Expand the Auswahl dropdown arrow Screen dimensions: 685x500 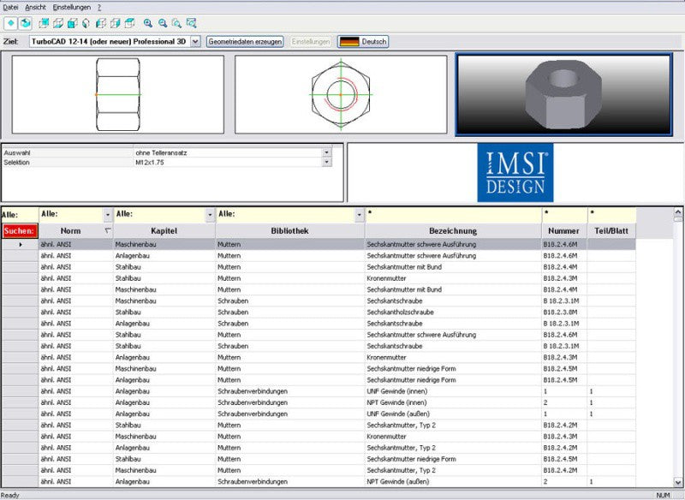point(326,153)
